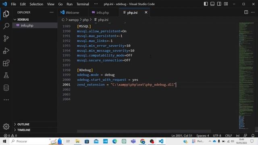This screenshot has width=258, height=145.
Task: Open the Testing flask view
Action: pos(6,75)
